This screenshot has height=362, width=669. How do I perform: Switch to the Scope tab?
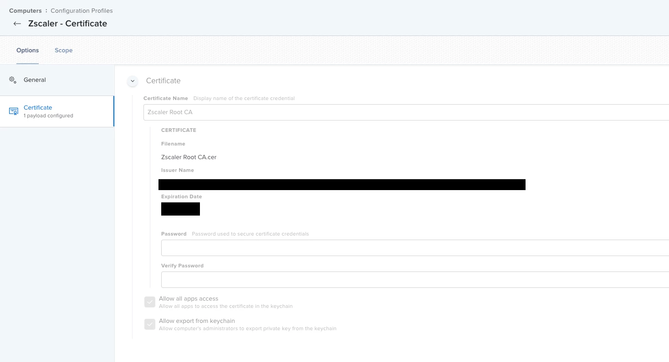[64, 50]
